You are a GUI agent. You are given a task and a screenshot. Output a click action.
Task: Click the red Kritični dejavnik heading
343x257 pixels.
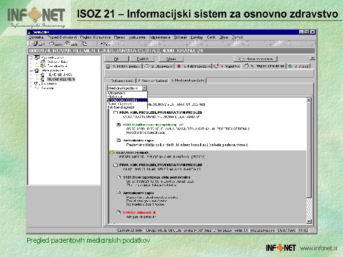click(x=139, y=212)
